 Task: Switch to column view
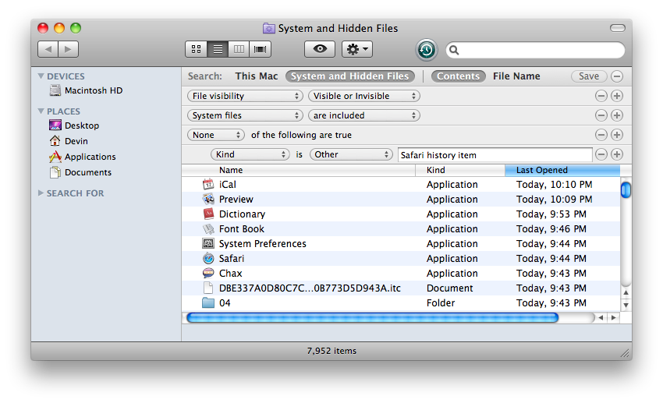(x=239, y=49)
